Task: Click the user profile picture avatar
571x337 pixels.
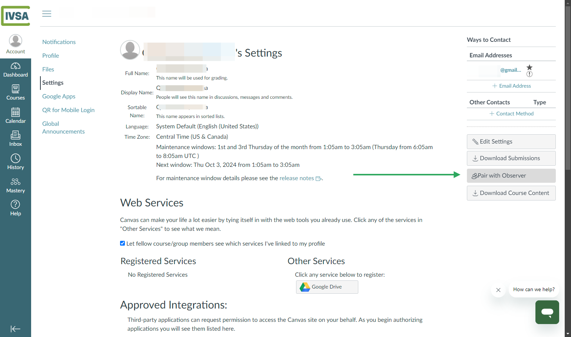Action: pyautogui.click(x=130, y=50)
